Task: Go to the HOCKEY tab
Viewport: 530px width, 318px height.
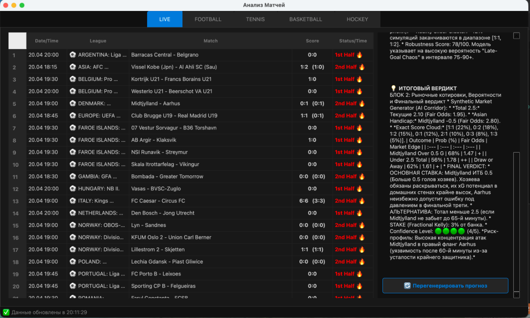Action: [x=357, y=19]
